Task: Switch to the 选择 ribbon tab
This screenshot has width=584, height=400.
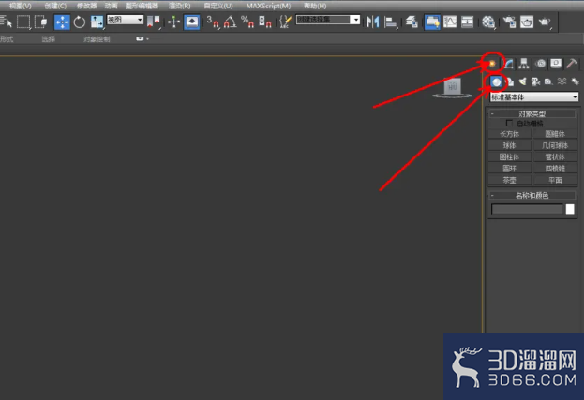Action: click(48, 39)
